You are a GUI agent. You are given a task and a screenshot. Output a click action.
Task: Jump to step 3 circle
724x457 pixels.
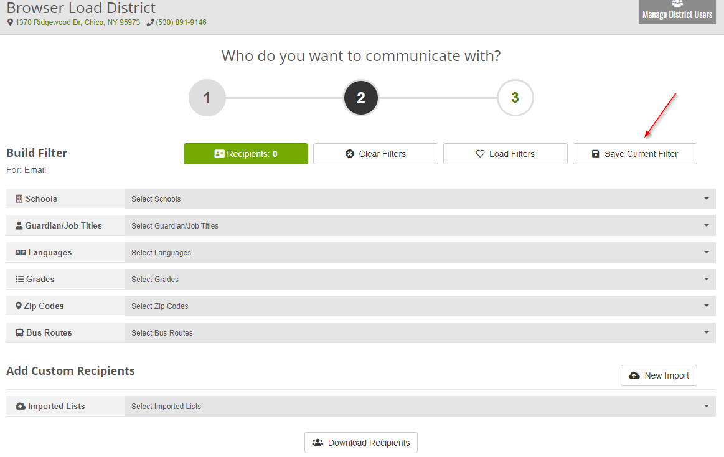click(515, 98)
